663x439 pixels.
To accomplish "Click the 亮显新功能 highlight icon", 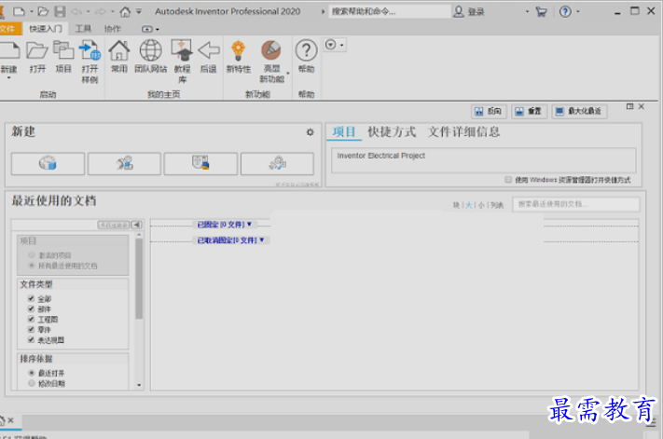I will point(271,50).
